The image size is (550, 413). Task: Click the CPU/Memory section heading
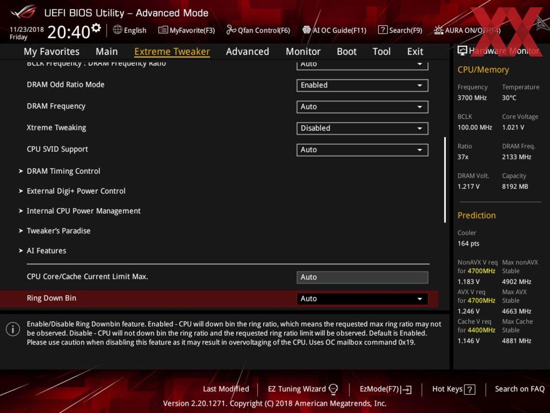pyautogui.click(x=483, y=70)
